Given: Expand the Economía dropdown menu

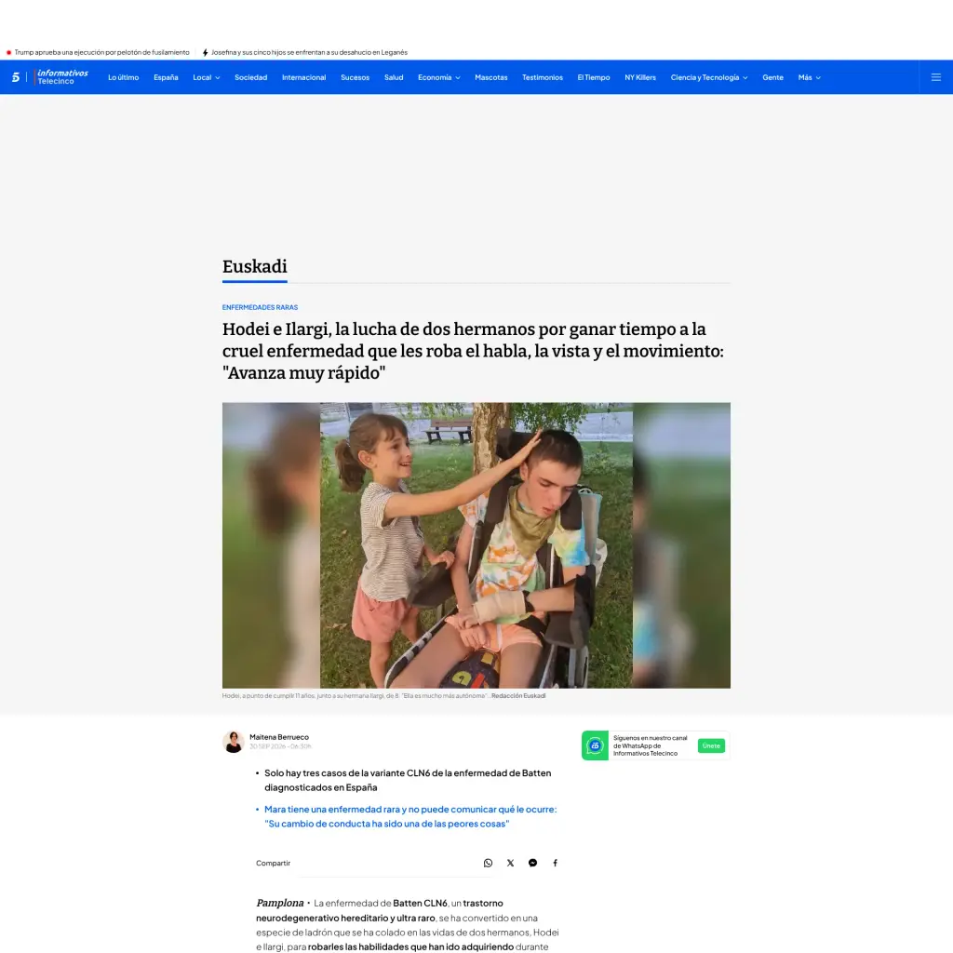Looking at the screenshot, I should point(439,77).
